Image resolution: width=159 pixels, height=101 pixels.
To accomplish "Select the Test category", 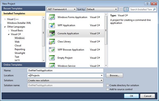I will 17,57.
